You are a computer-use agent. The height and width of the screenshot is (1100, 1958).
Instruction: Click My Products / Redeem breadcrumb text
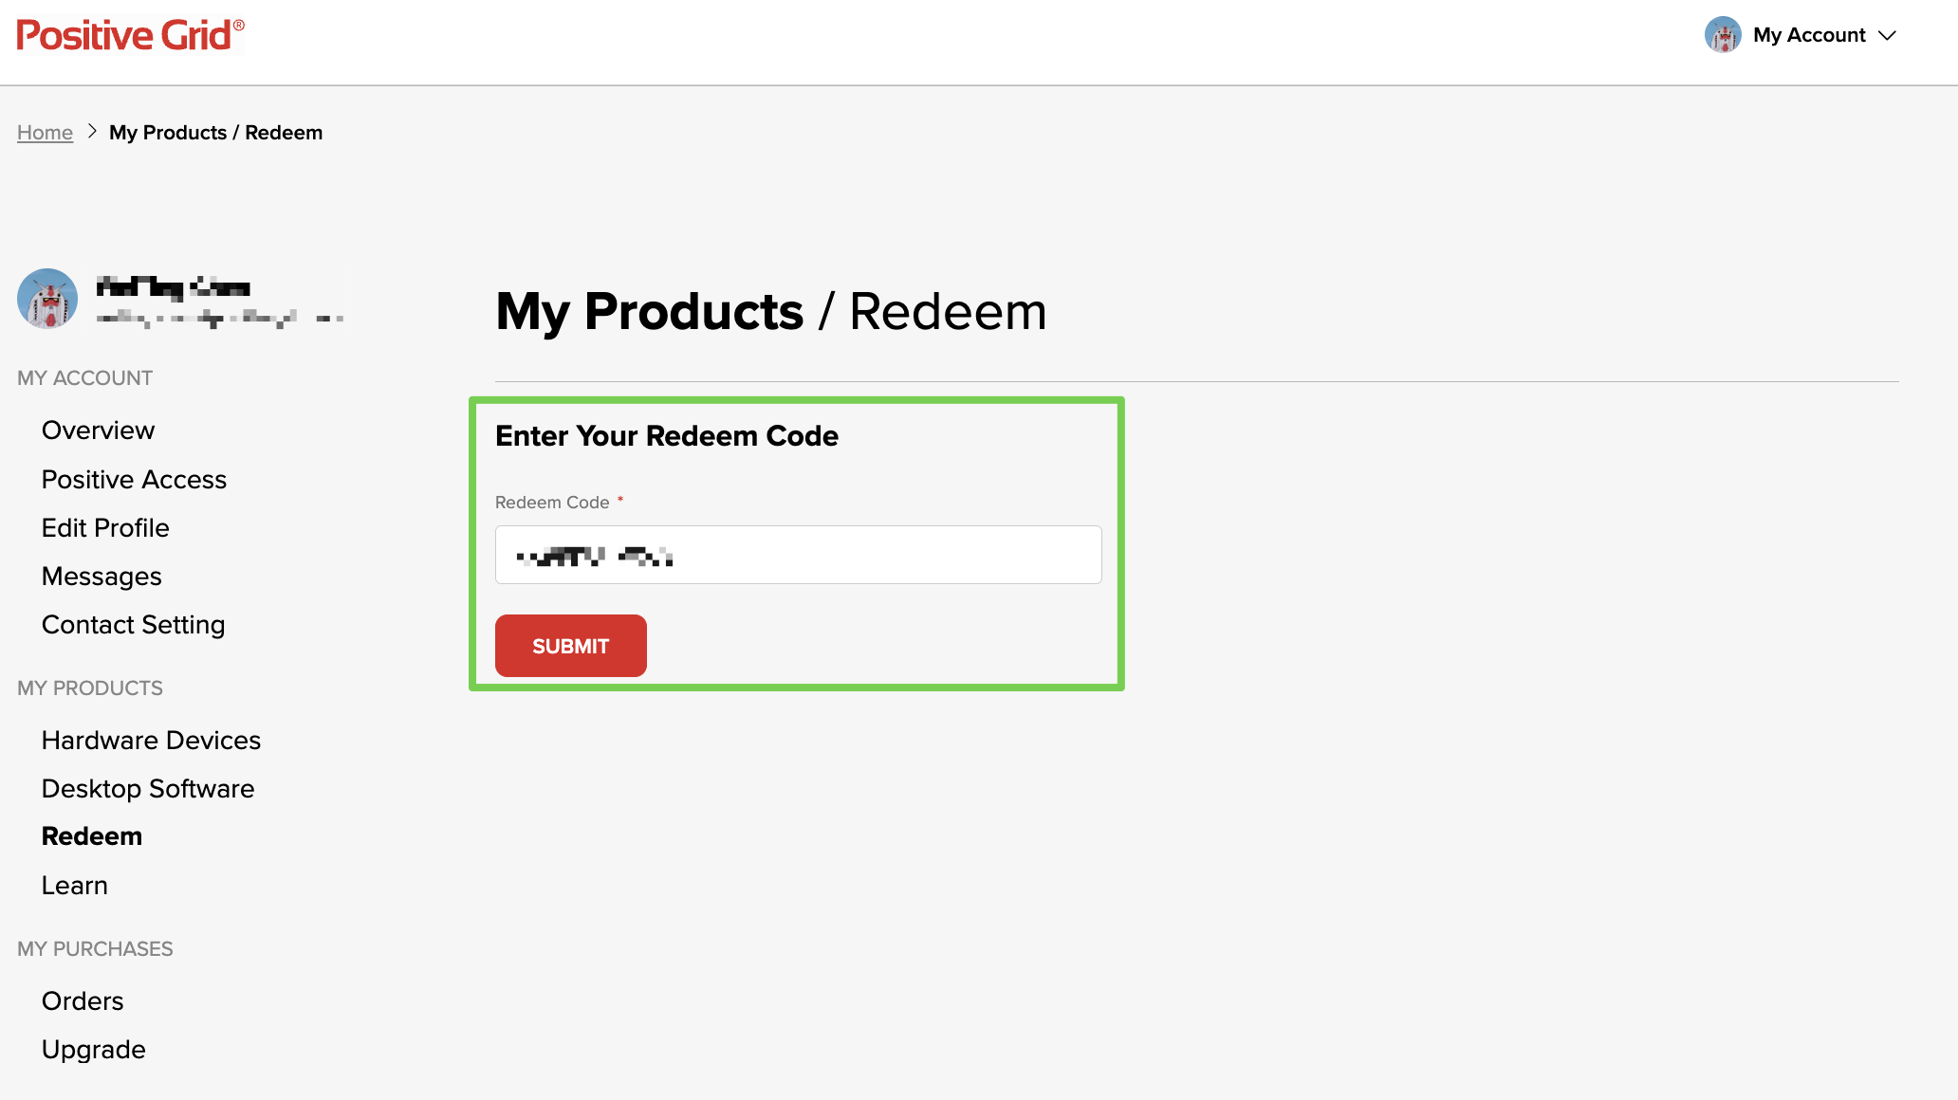point(215,133)
